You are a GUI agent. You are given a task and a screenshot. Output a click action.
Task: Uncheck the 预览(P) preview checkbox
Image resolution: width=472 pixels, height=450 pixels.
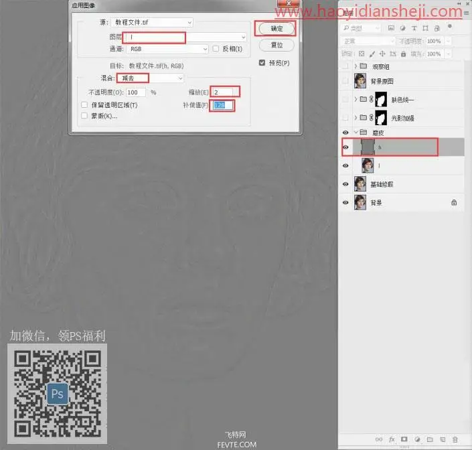262,62
